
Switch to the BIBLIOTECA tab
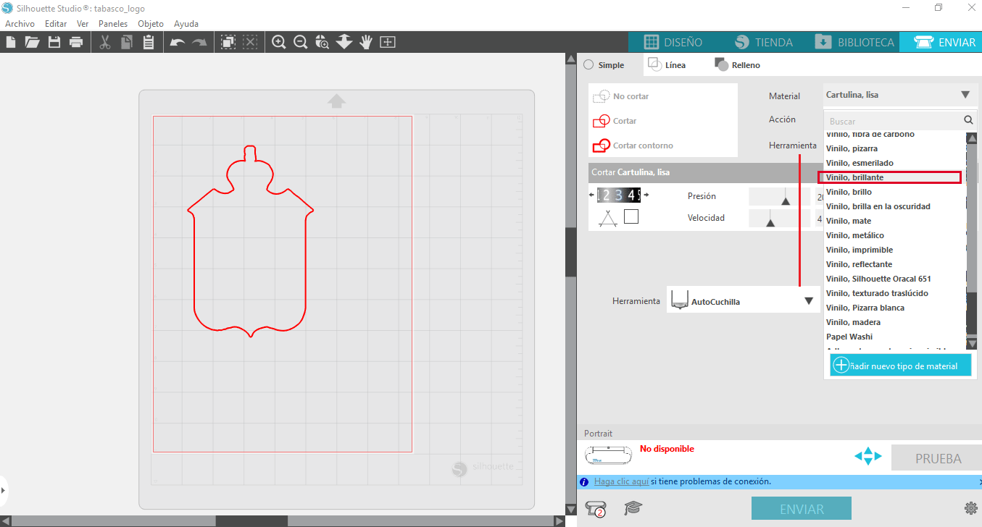pos(854,42)
